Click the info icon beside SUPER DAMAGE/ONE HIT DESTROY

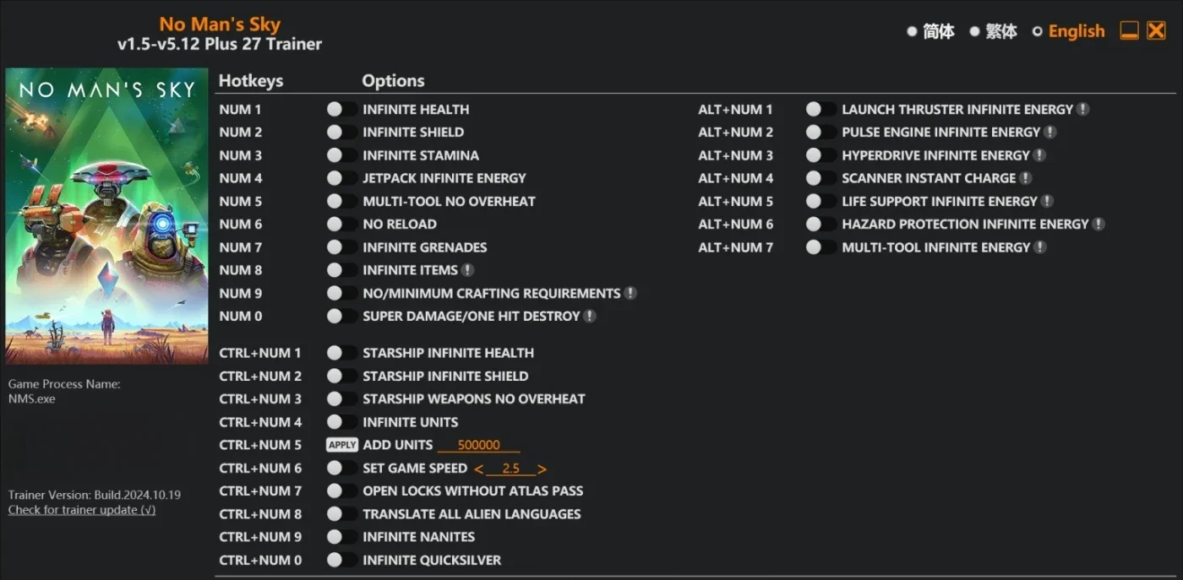tap(590, 316)
